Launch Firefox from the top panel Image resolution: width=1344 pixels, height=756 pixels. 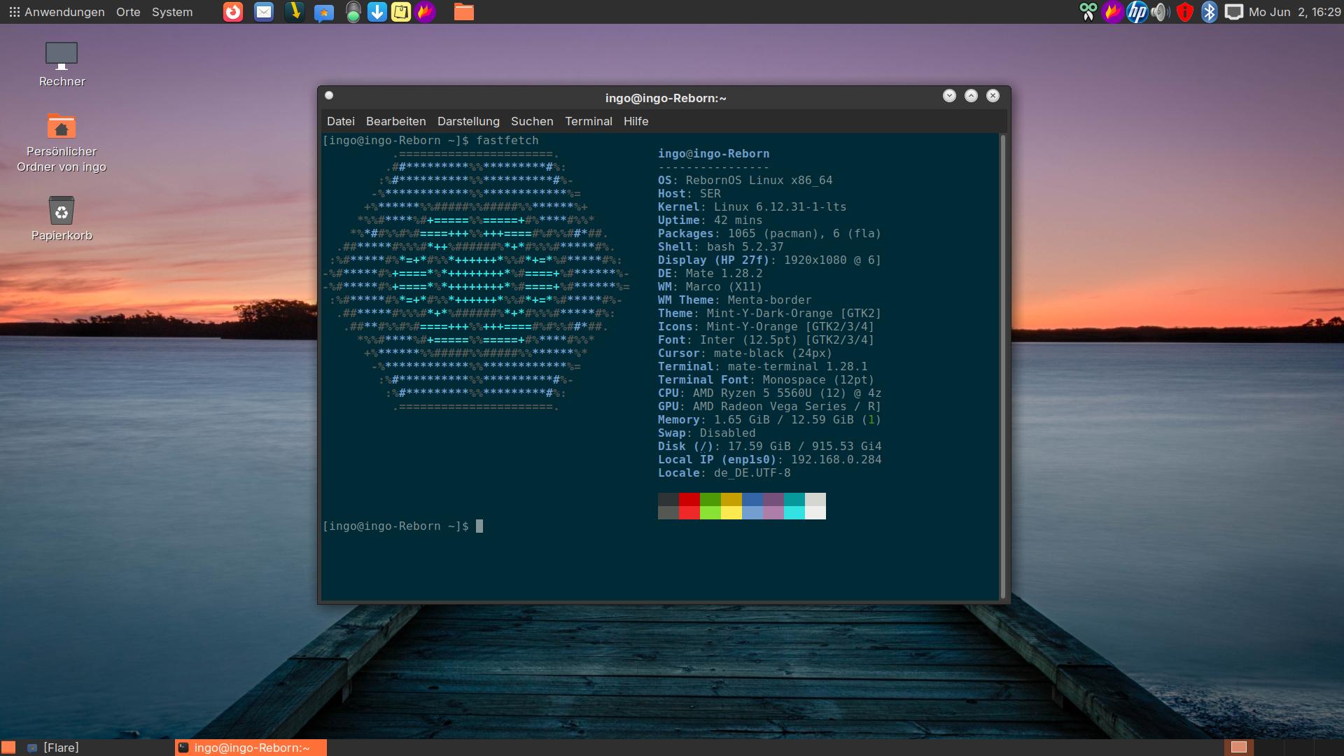coord(233,12)
